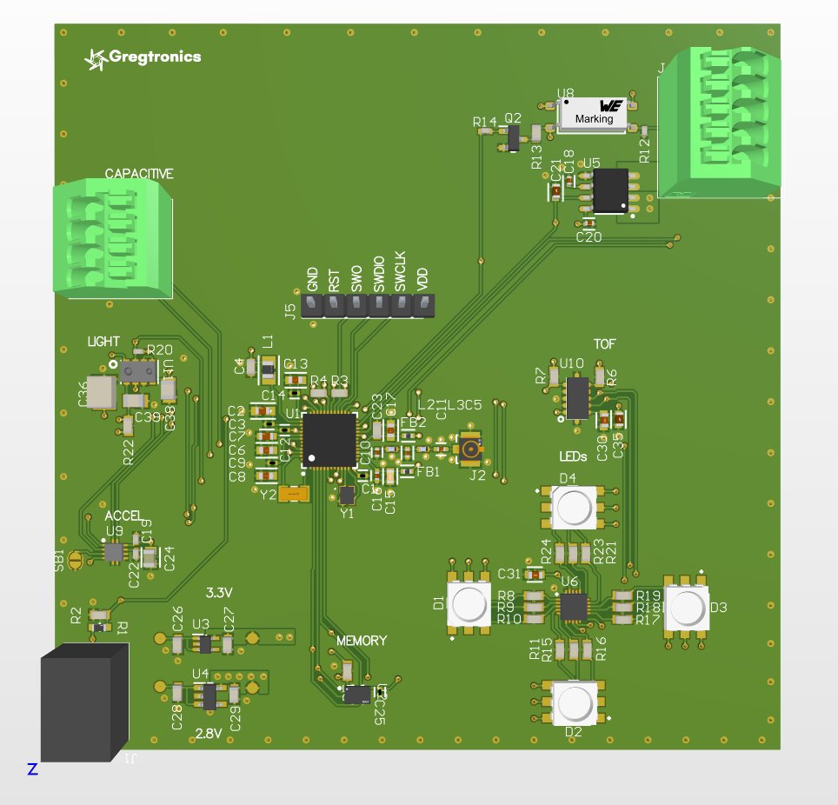Click the 3.3V silkscreen label

click(x=219, y=593)
